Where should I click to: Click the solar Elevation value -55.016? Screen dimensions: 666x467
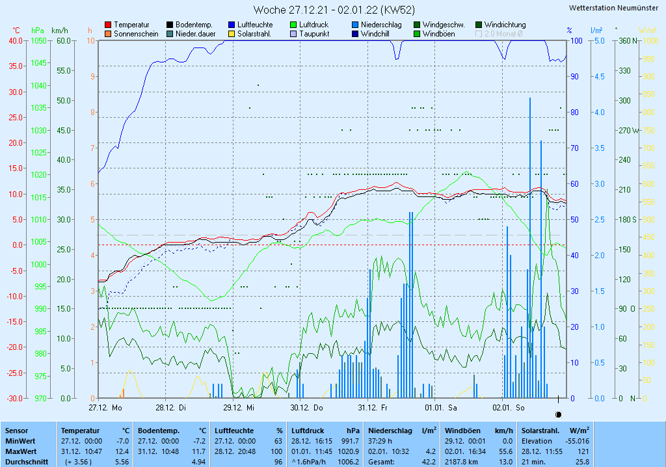pyautogui.click(x=578, y=441)
